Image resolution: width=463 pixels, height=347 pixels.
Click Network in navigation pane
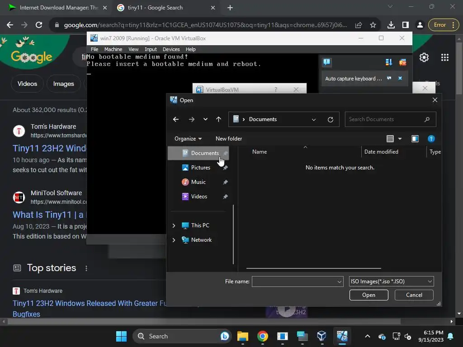201,240
